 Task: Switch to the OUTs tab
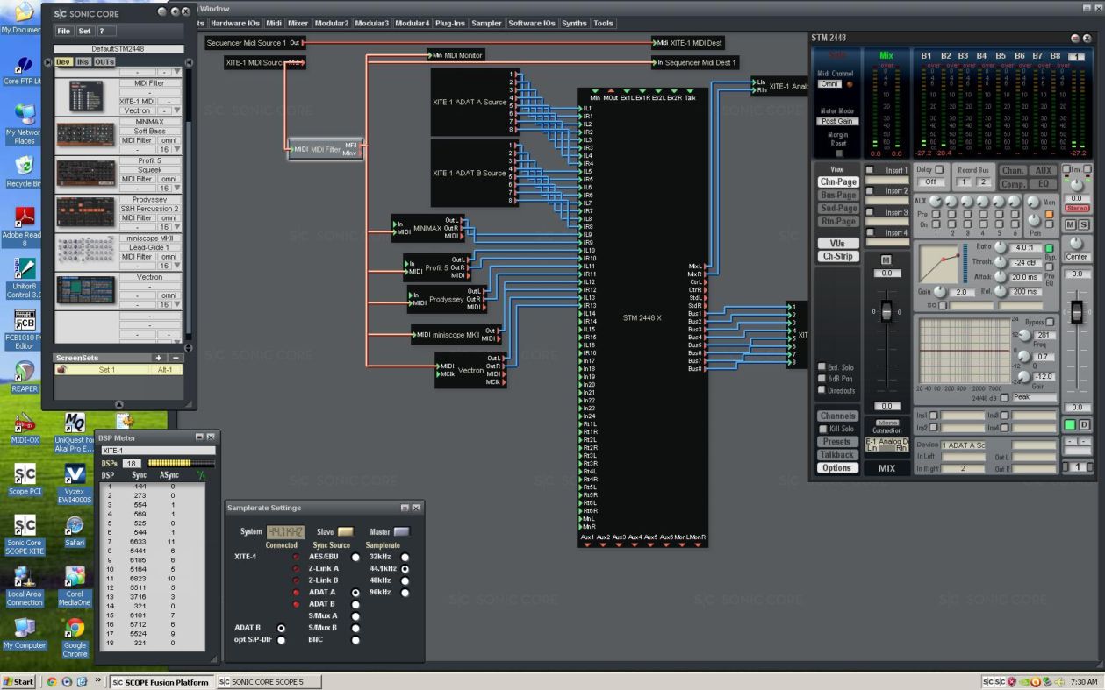pos(104,62)
